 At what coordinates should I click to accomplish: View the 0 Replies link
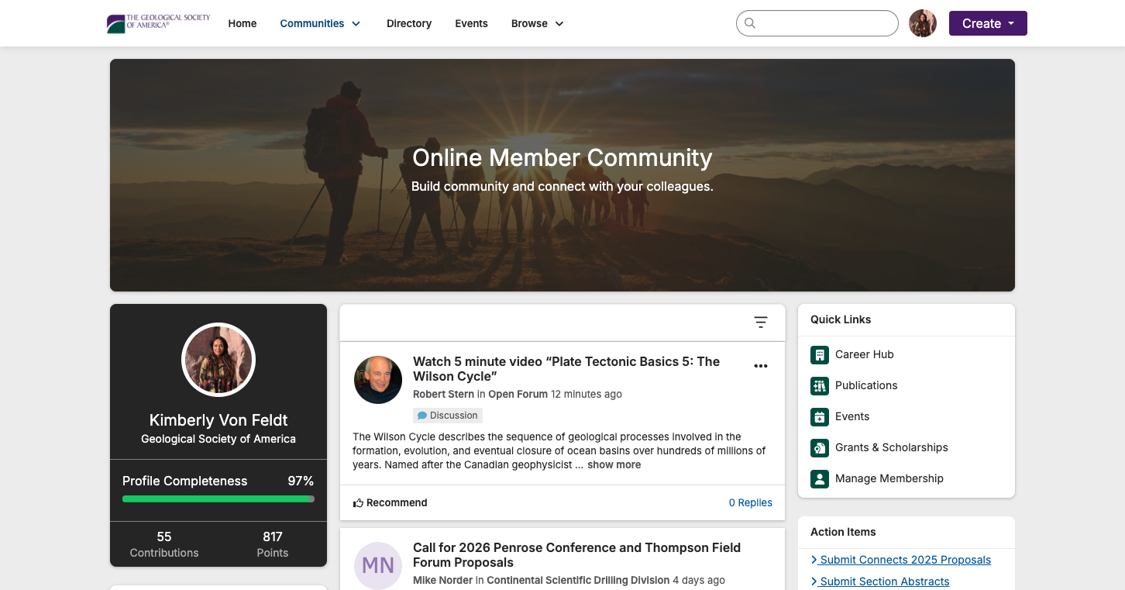click(x=751, y=503)
